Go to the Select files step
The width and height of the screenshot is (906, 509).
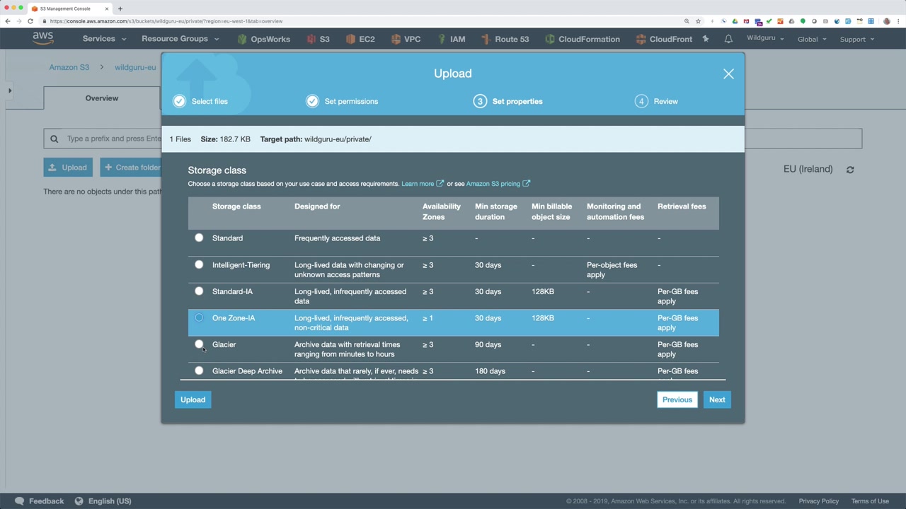point(201,101)
